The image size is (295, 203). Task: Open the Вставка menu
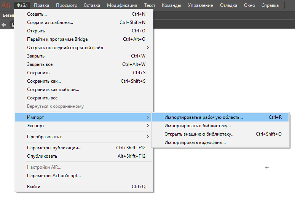click(92, 5)
